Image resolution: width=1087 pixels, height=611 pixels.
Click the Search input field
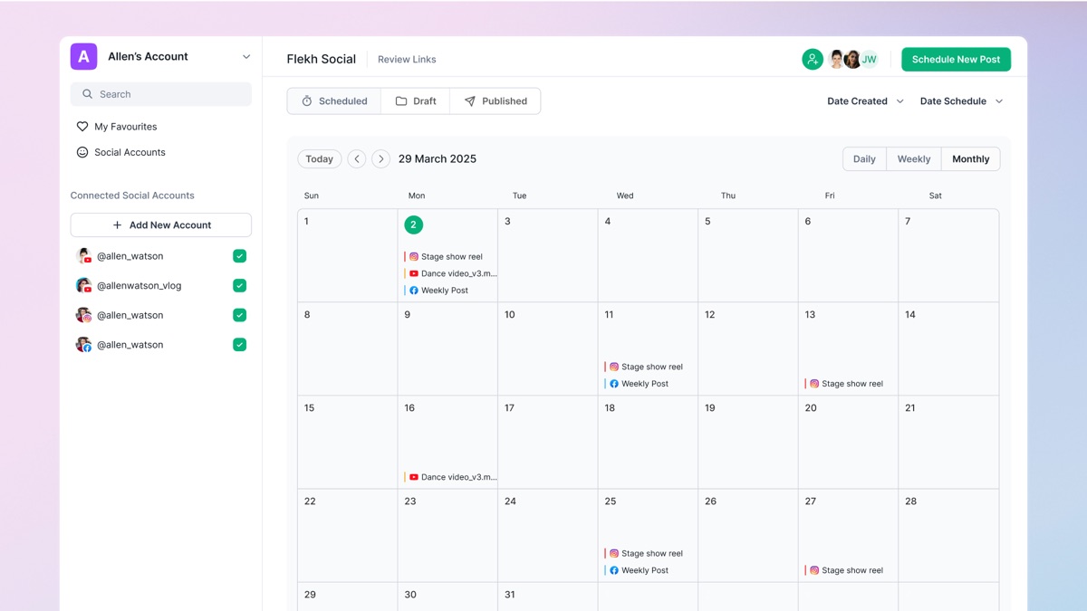tap(161, 94)
